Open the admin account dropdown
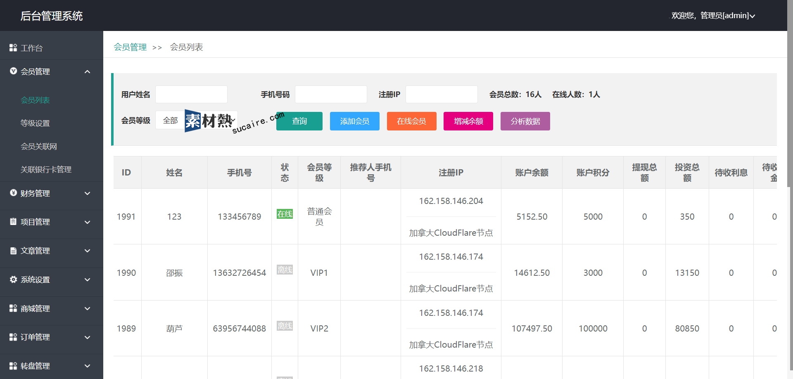 point(713,16)
